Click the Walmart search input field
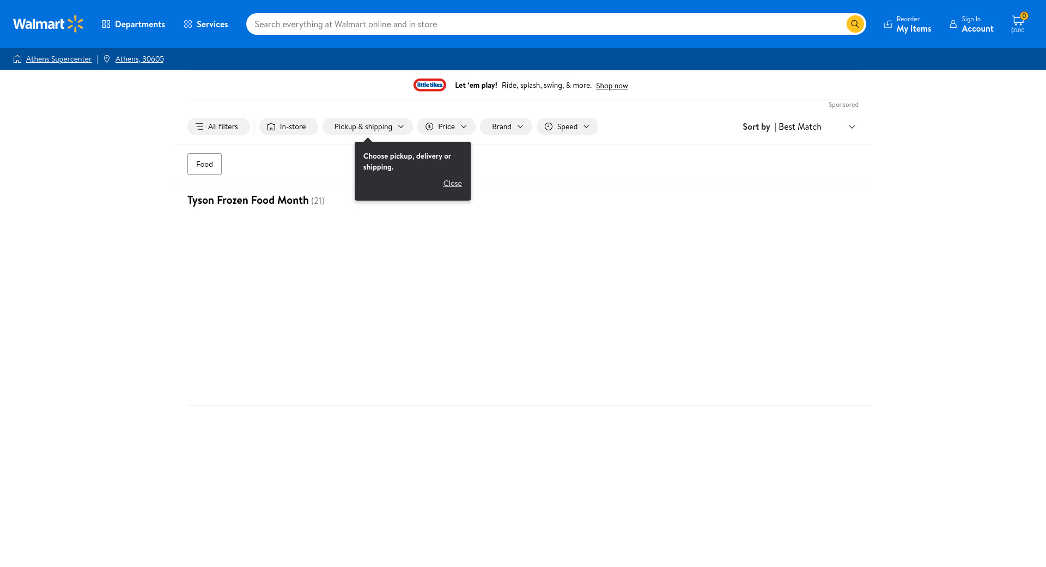 point(545,24)
